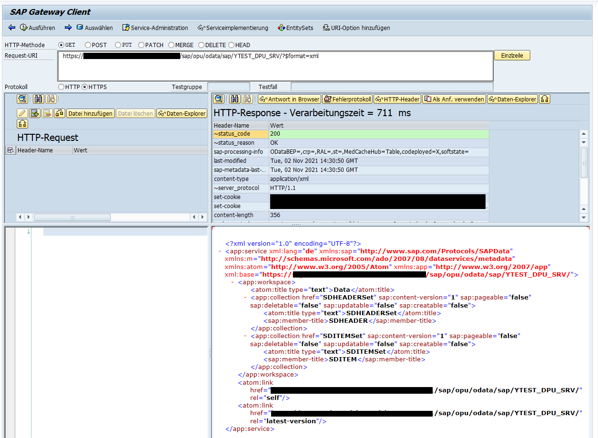The height and width of the screenshot is (438, 598).
Task: Collapse the SDITEMSet collection node
Action: (x=245, y=336)
